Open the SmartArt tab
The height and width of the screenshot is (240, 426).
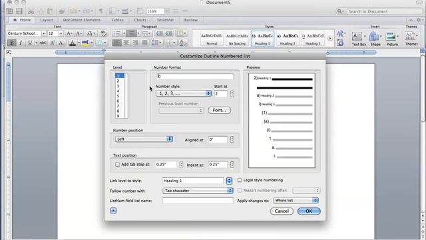(x=165, y=20)
